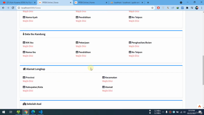Click the school icon beside Sekolah Asal
Screen dimensions: 204x115
pos(24,104)
